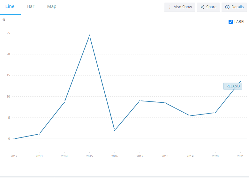Screen dimensions: 249x178
Task: Select the 2019 data point
Action: pyautogui.click(x=190, y=116)
